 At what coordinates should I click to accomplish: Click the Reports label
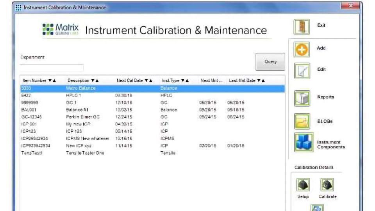325,97
